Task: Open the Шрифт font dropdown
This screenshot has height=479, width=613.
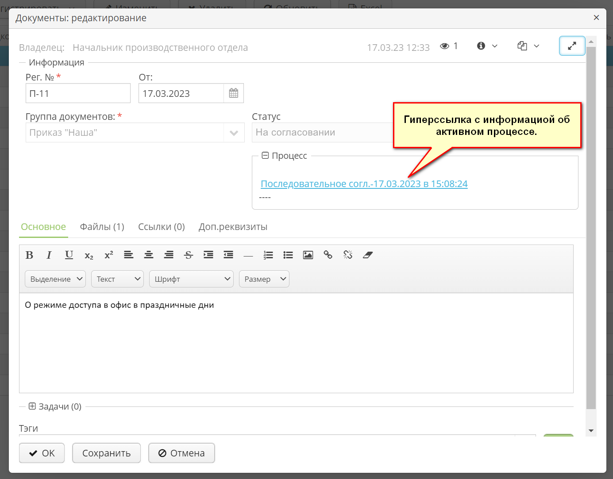Action: (x=191, y=279)
